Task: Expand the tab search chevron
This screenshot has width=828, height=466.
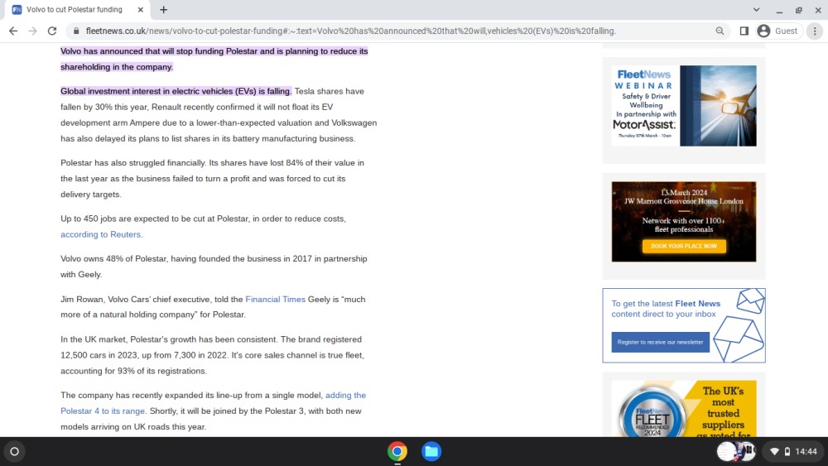Action: tap(756, 9)
